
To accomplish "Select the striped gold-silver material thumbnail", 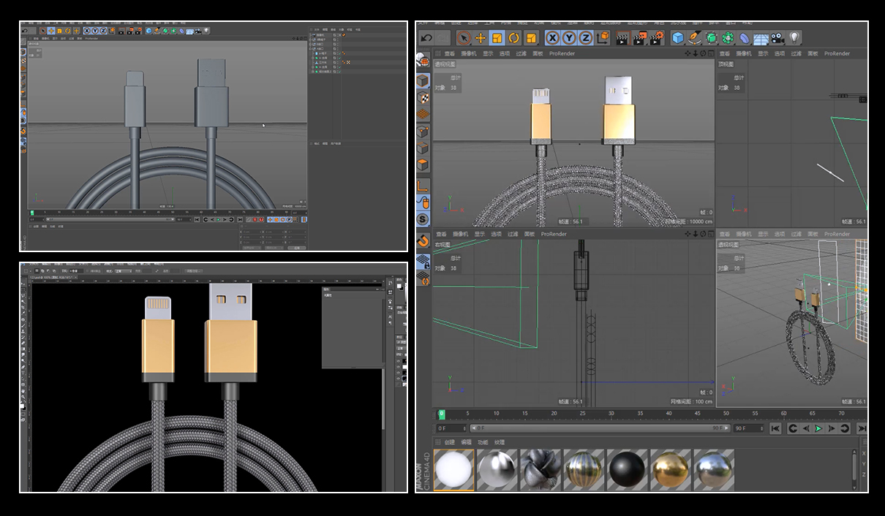I will tap(584, 469).
